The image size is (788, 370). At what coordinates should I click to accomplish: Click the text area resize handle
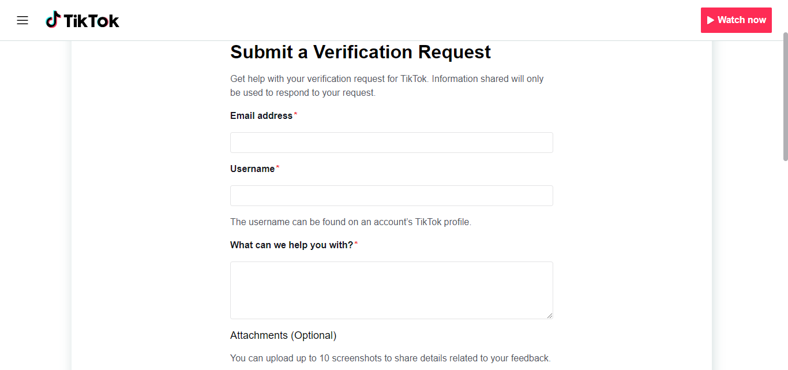click(x=550, y=315)
